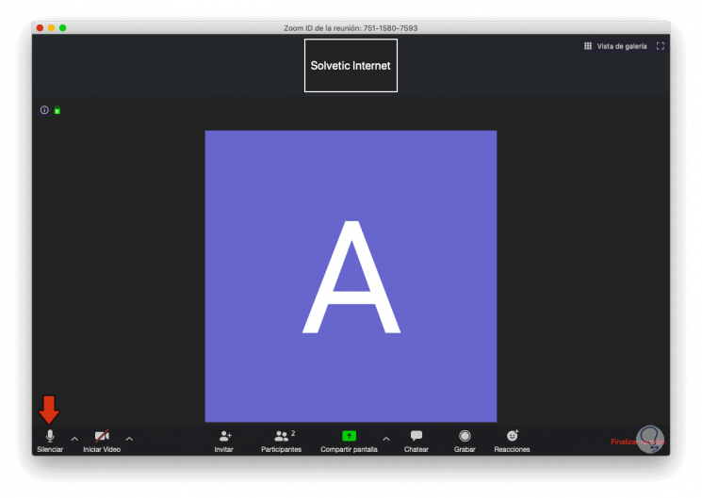
Task: Start recording with Grabar
Action: (465, 442)
